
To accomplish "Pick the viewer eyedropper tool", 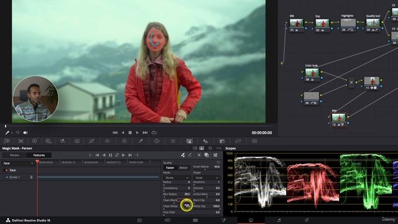I will click(x=7, y=133).
